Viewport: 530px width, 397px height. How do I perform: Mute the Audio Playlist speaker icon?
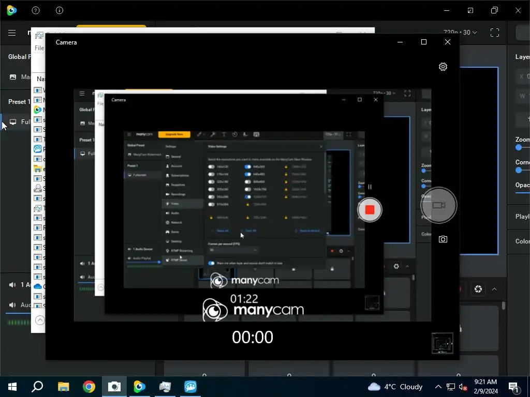click(12, 305)
